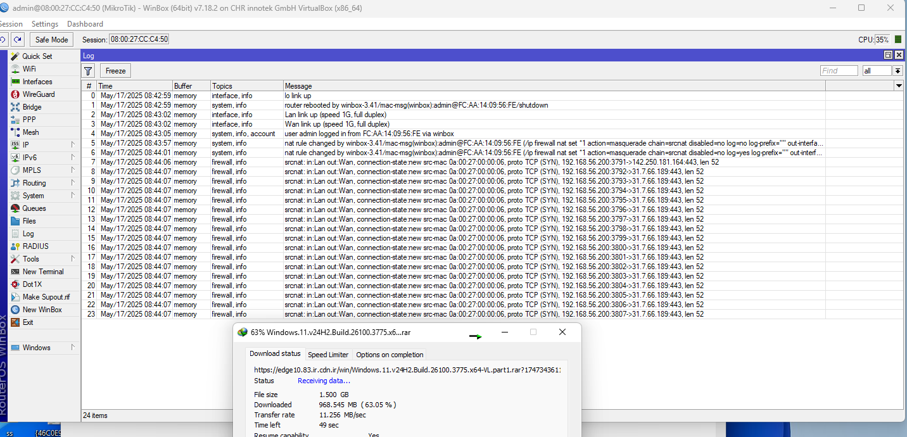Open the Queues window
Screen dimensions: 907x437
[x=34, y=208]
